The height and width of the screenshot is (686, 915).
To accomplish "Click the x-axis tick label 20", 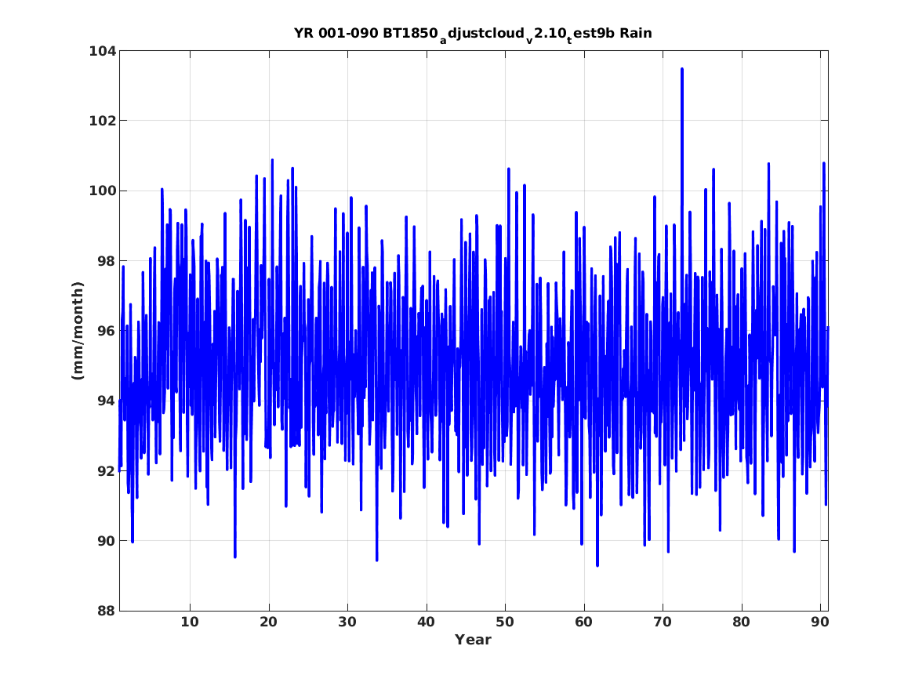I will pyautogui.click(x=268, y=622).
